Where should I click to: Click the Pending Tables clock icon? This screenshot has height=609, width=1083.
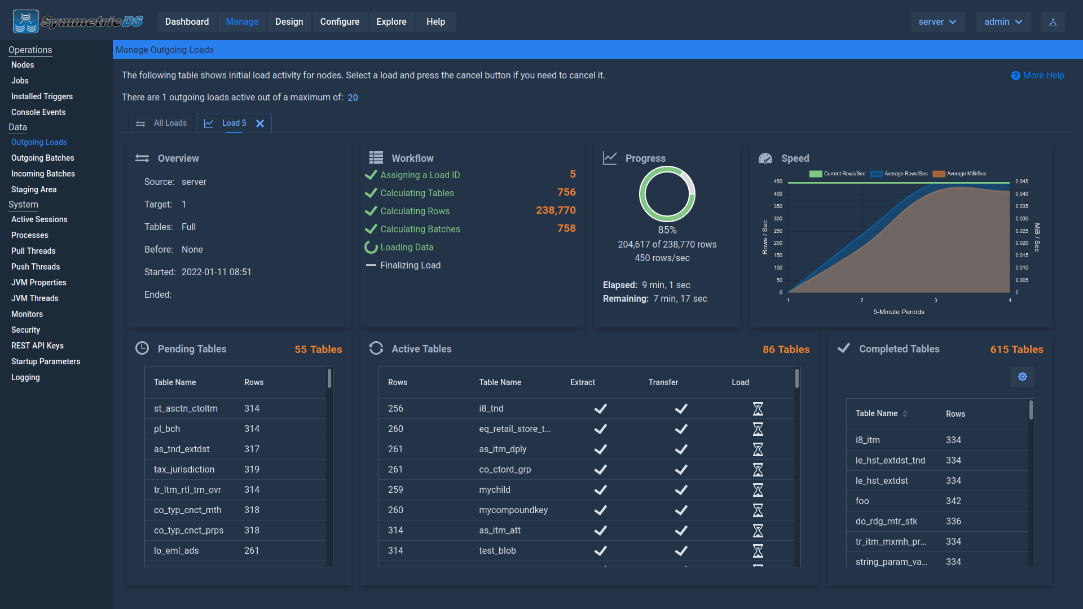pyautogui.click(x=142, y=348)
